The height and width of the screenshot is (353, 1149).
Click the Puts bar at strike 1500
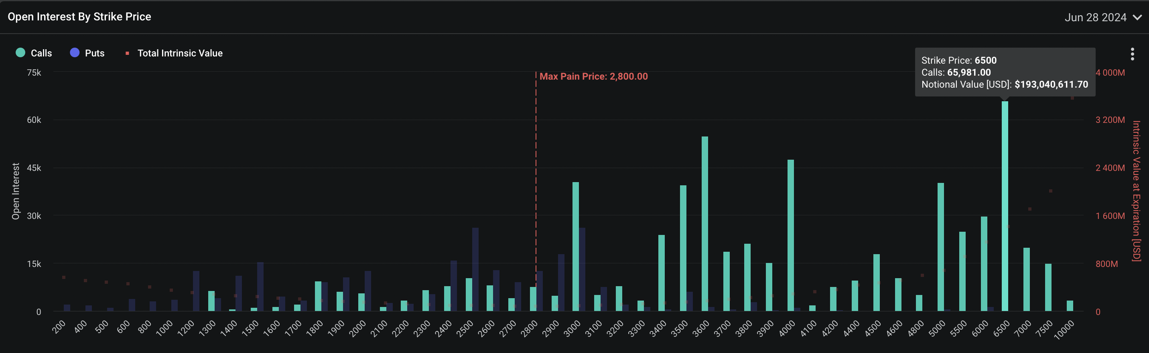click(x=260, y=286)
